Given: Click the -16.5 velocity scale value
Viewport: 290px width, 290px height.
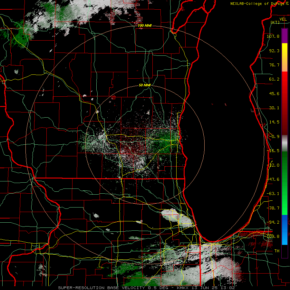Looking at the screenshot, I should 273,151.
